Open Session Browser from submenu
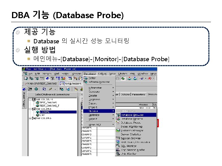This screenshot has width=222, height=166. (136, 138)
